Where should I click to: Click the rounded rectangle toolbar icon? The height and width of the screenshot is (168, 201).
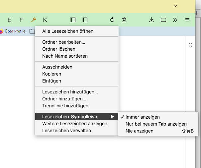coord(163,20)
